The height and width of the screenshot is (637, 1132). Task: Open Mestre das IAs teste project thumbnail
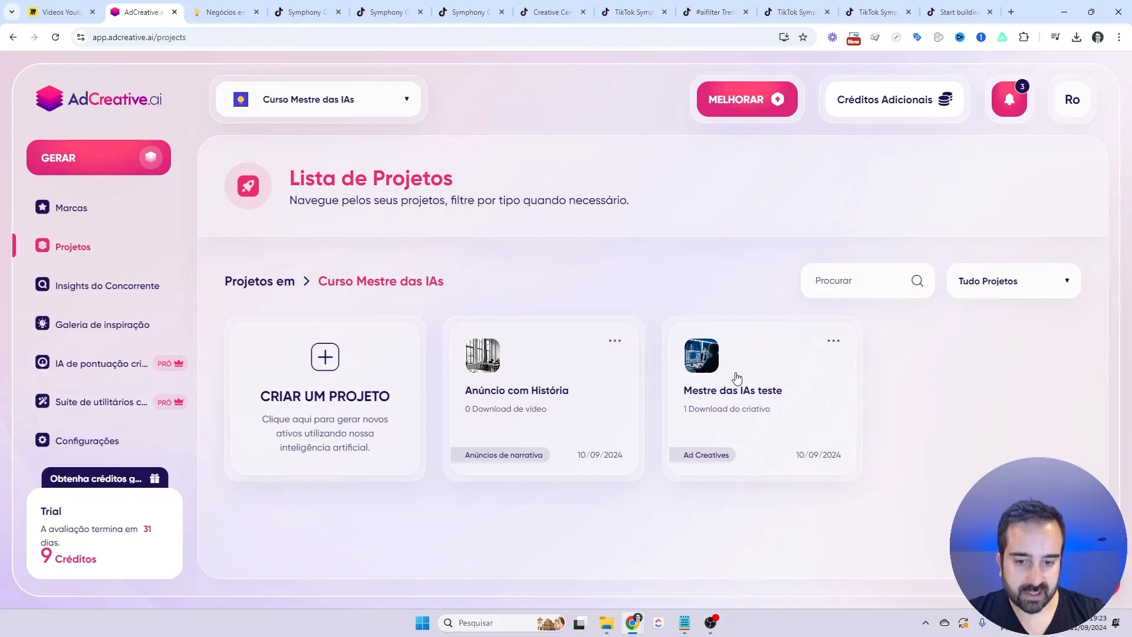tap(702, 356)
